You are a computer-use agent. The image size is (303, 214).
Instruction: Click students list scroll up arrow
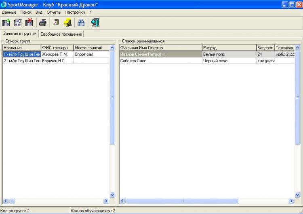298,48
